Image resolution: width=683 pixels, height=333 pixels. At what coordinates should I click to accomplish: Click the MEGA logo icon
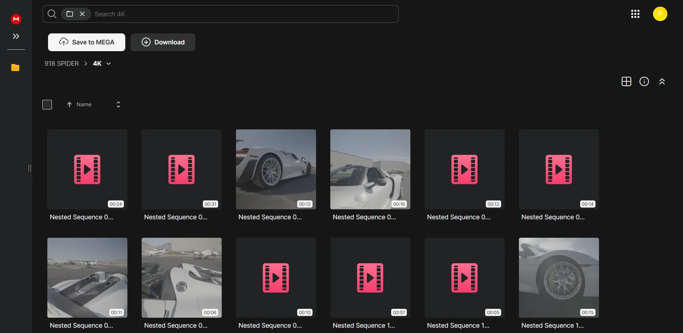16,19
